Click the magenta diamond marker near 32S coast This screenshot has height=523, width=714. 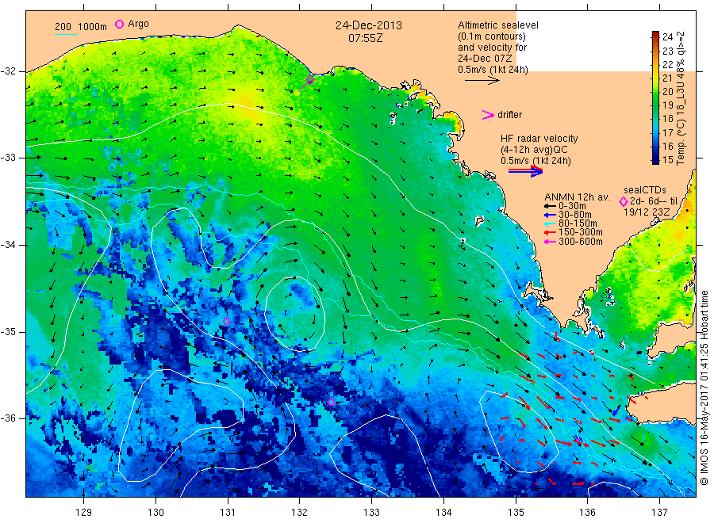pyautogui.click(x=310, y=79)
